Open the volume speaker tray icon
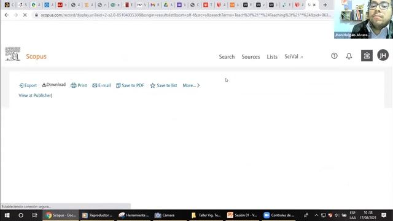 337,215
